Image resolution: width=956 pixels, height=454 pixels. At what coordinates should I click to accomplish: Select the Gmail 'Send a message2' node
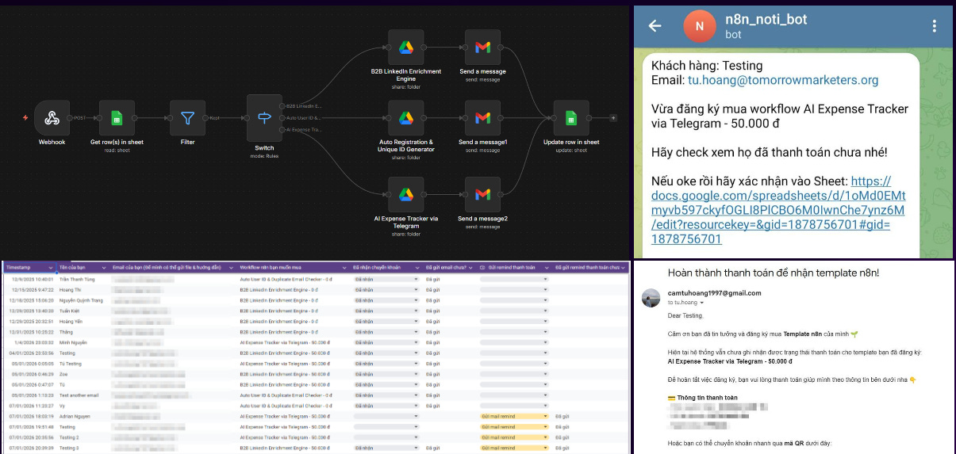(482, 194)
